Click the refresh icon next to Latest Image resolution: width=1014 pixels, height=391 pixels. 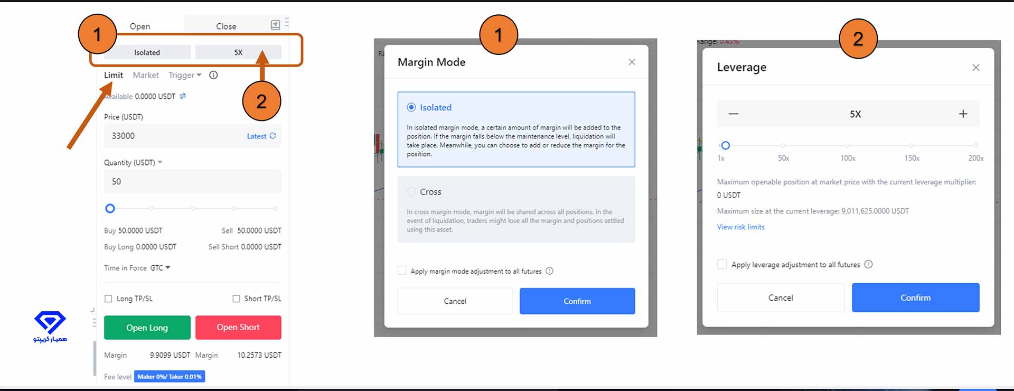(x=273, y=136)
